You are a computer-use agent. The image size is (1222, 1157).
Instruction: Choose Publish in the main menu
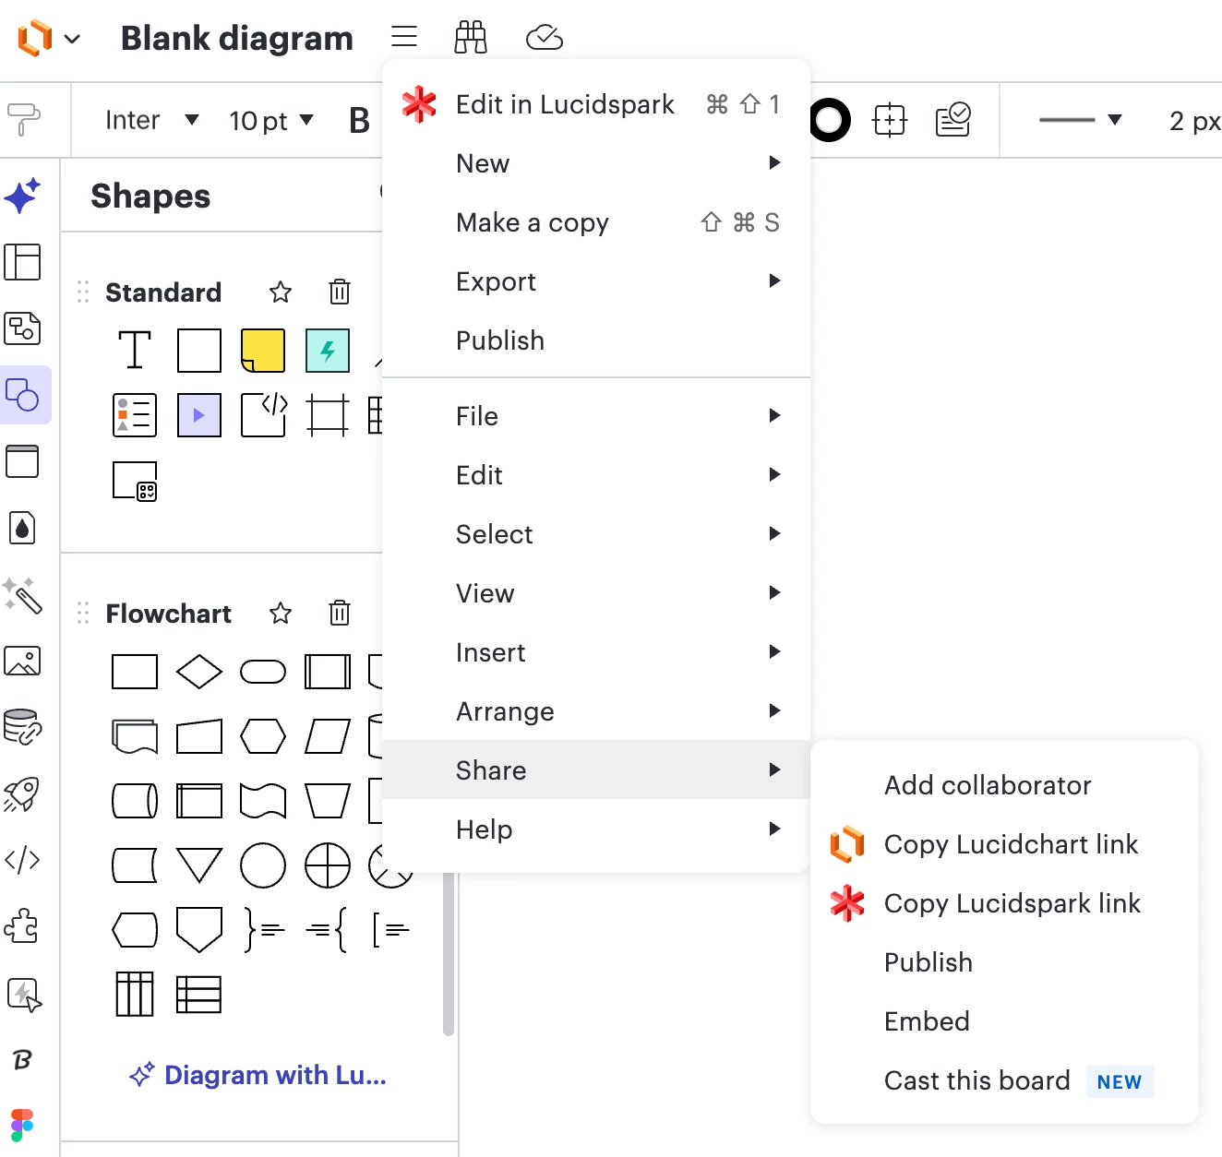pos(596,340)
